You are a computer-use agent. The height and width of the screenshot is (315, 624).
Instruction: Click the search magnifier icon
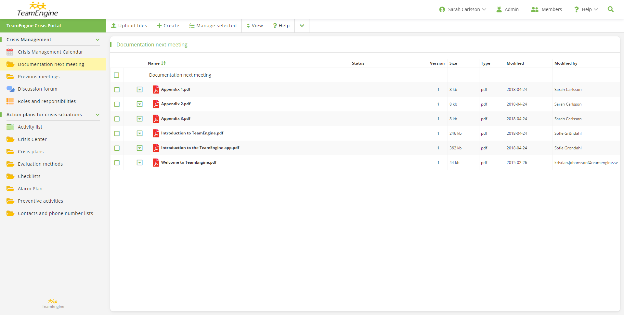pos(610,9)
